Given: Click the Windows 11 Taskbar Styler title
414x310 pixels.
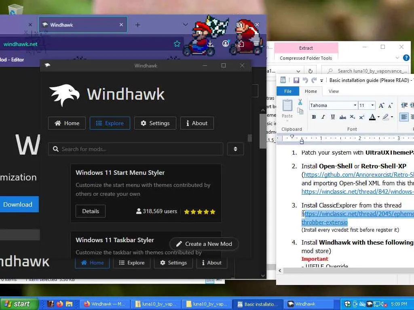Looking at the screenshot, I should click(114, 240).
